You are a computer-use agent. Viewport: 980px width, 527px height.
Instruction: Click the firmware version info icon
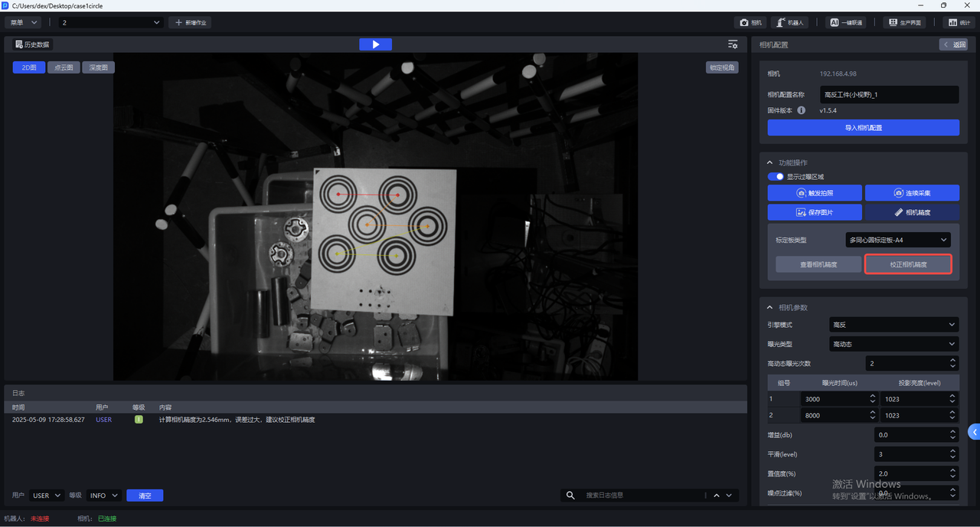(802, 110)
